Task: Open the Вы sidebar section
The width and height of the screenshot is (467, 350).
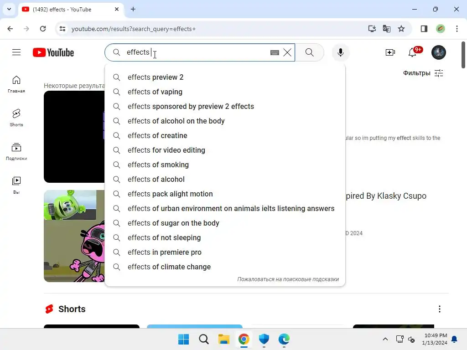Action: point(16,185)
